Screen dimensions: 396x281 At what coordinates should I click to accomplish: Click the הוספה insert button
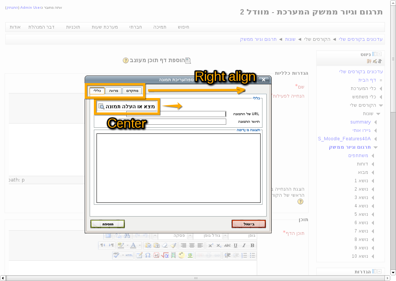pyautogui.click(x=108, y=224)
